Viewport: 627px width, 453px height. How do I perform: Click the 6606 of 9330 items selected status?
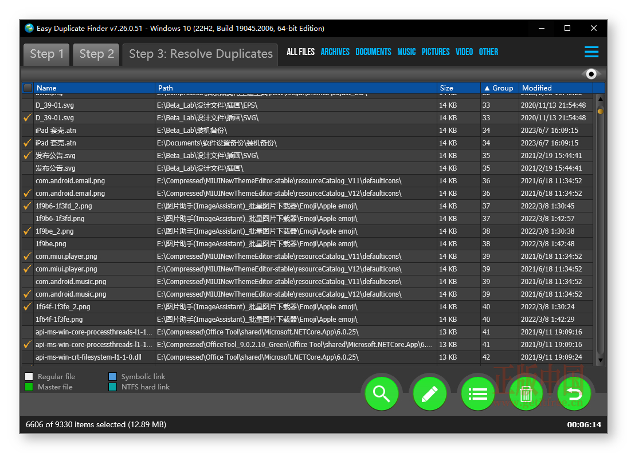(96, 424)
